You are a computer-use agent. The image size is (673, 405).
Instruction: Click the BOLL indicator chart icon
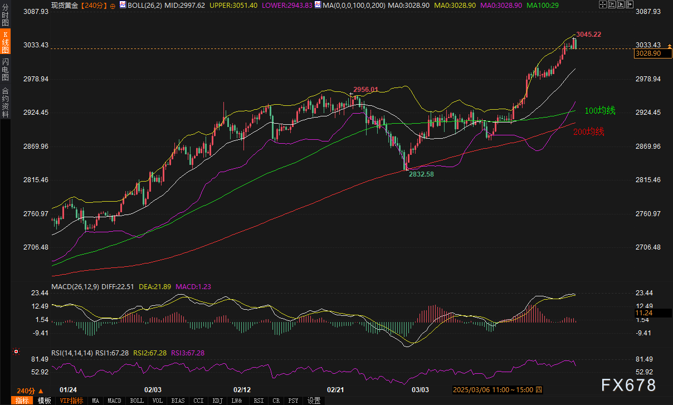tap(123, 5)
